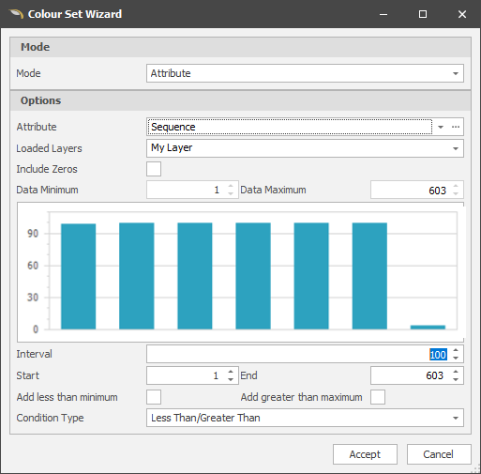Click the Cancel button

click(439, 454)
